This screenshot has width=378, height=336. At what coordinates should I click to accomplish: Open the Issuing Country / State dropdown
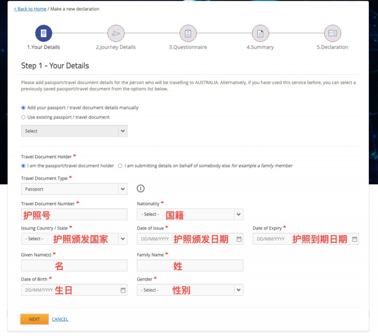123,239
